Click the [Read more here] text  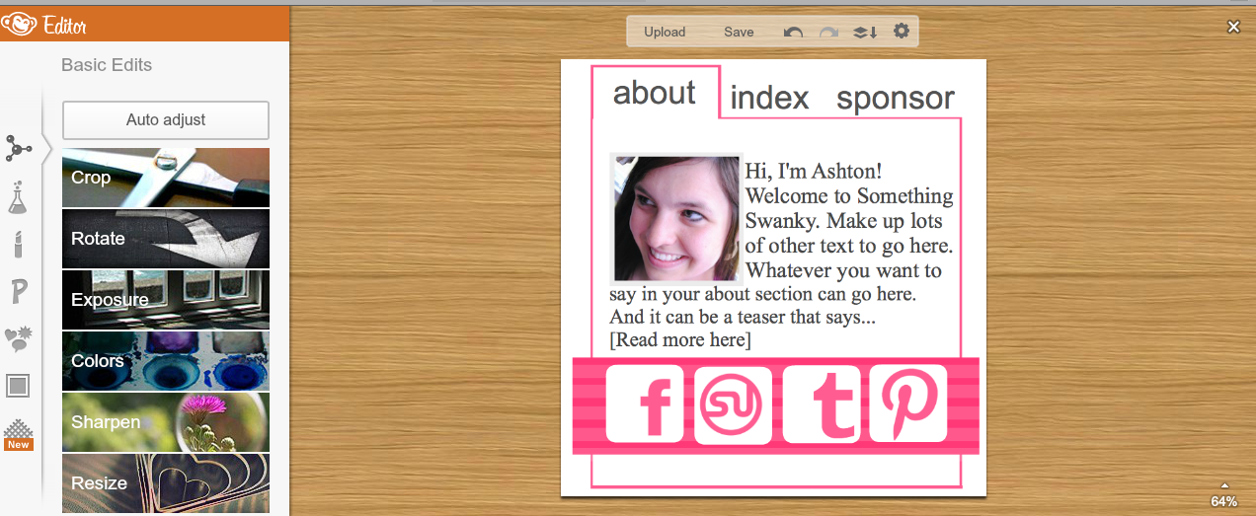[x=680, y=340]
